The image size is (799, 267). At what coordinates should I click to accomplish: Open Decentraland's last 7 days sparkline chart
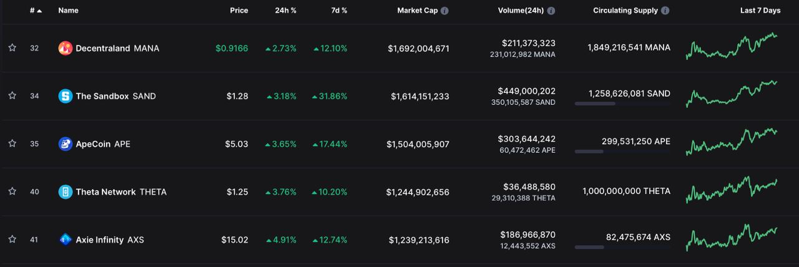pyautogui.click(x=732, y=46)
